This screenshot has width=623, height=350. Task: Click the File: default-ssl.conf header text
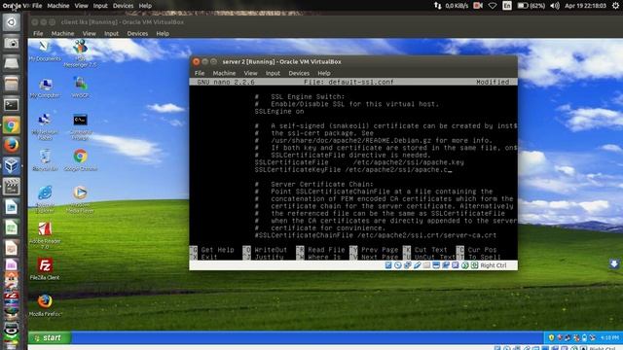pos(348,82)
